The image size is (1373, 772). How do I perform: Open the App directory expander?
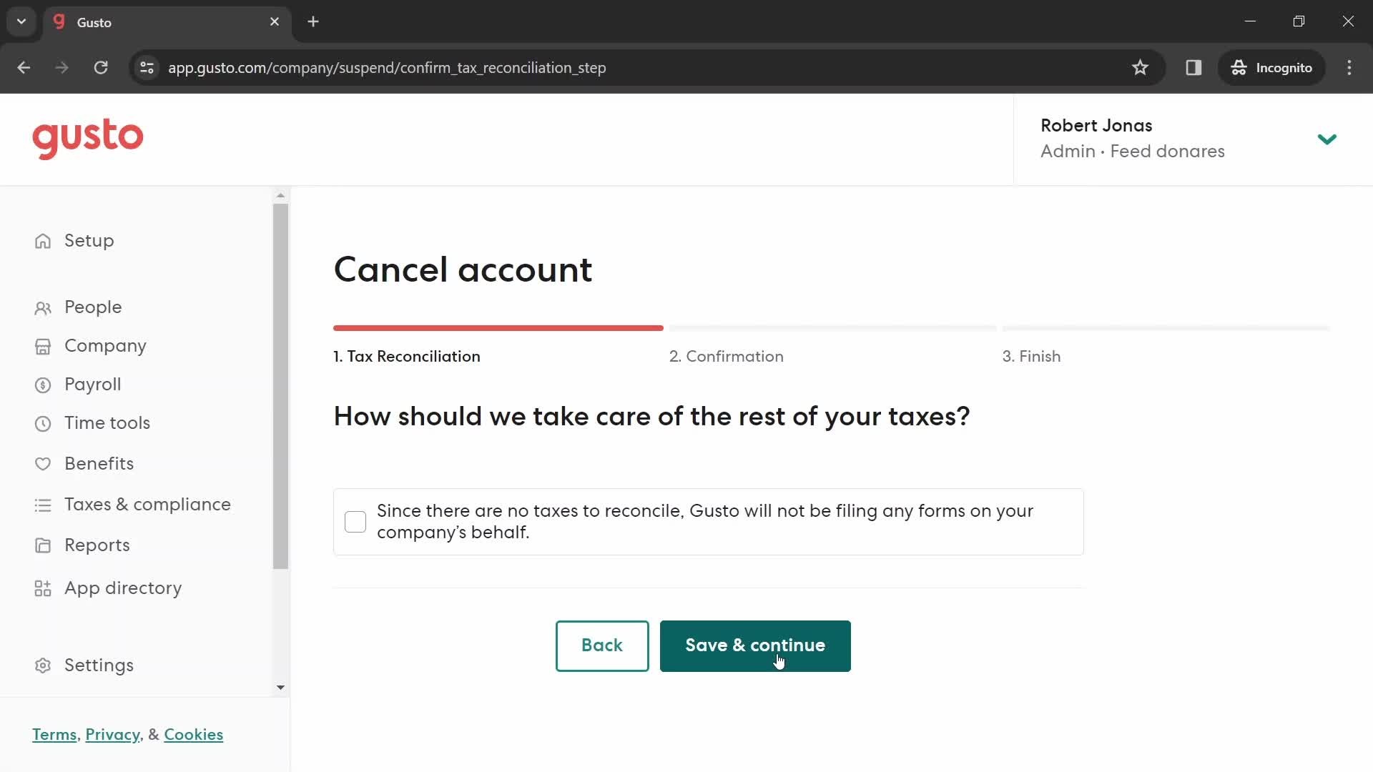[x=122, y=588]
